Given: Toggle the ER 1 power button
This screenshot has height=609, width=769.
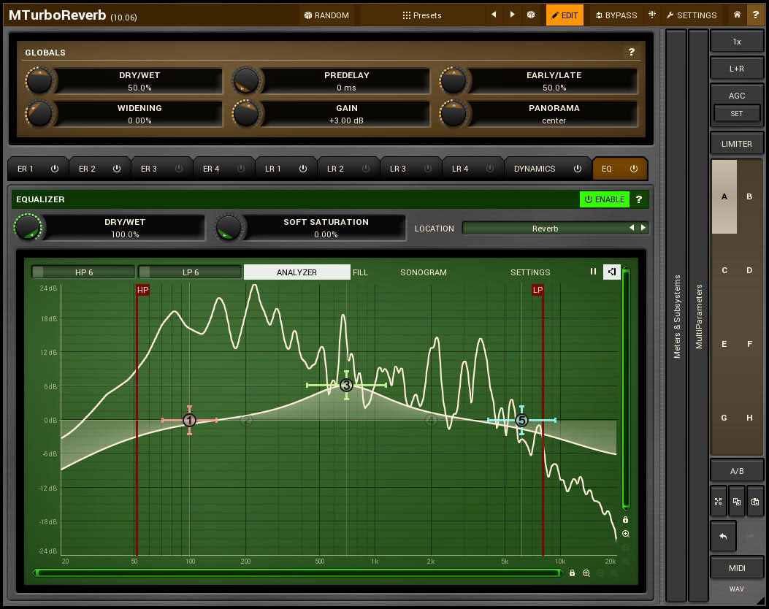Looking at the screenshot, I should click(55, 169).
